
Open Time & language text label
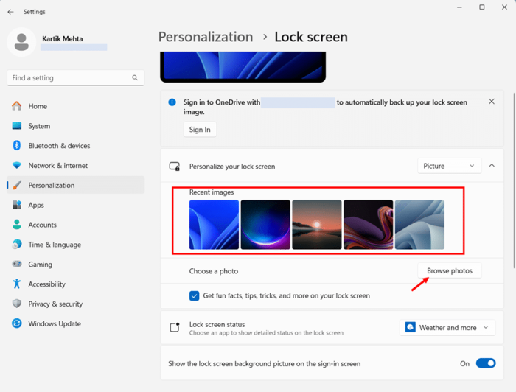[55, 245]
